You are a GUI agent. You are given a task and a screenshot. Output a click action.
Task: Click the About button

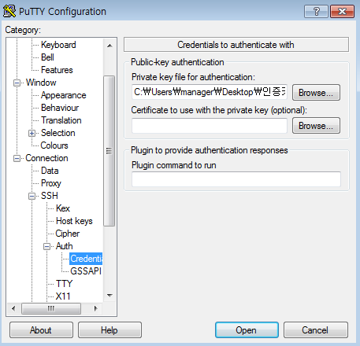[x=41, y=330]
